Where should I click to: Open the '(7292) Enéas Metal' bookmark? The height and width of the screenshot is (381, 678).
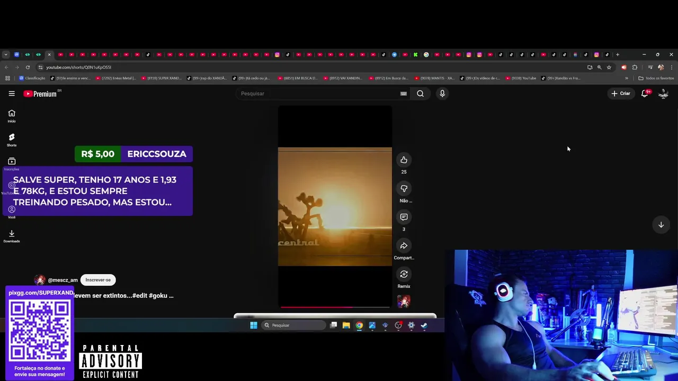point(116,78)
